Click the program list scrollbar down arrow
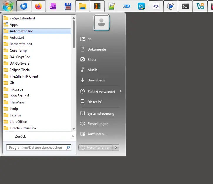The image size is (213, 184). pyautogui.click(x=74, y=129)
